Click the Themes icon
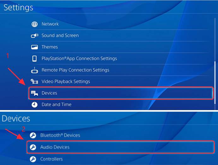The image size is (218, 165). click(34, 47)
